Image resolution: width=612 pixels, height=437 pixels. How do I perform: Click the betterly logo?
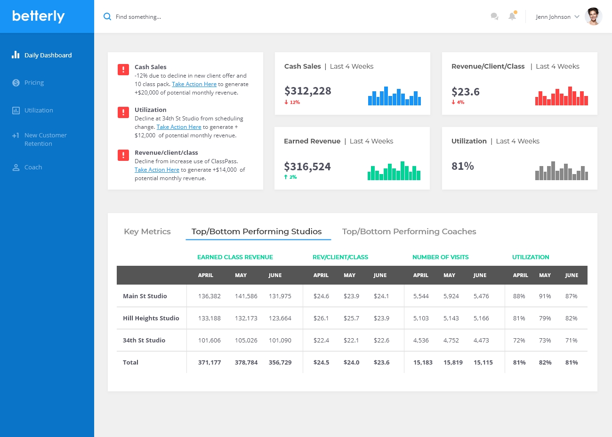pyautogui.click(x=39, y=16)
